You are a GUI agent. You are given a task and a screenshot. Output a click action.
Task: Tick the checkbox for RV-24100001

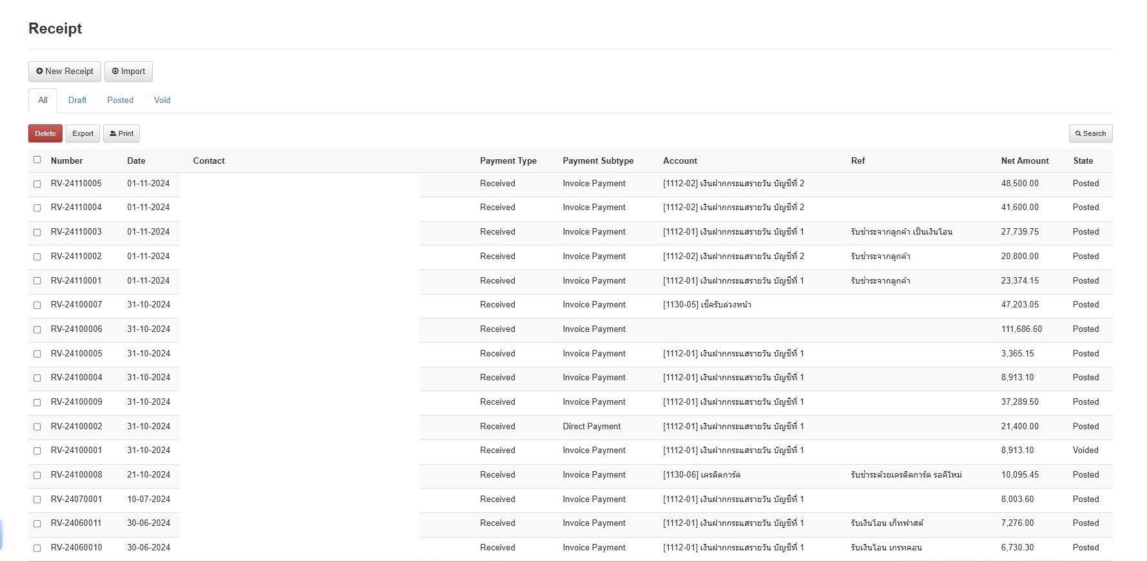[37, 451]
